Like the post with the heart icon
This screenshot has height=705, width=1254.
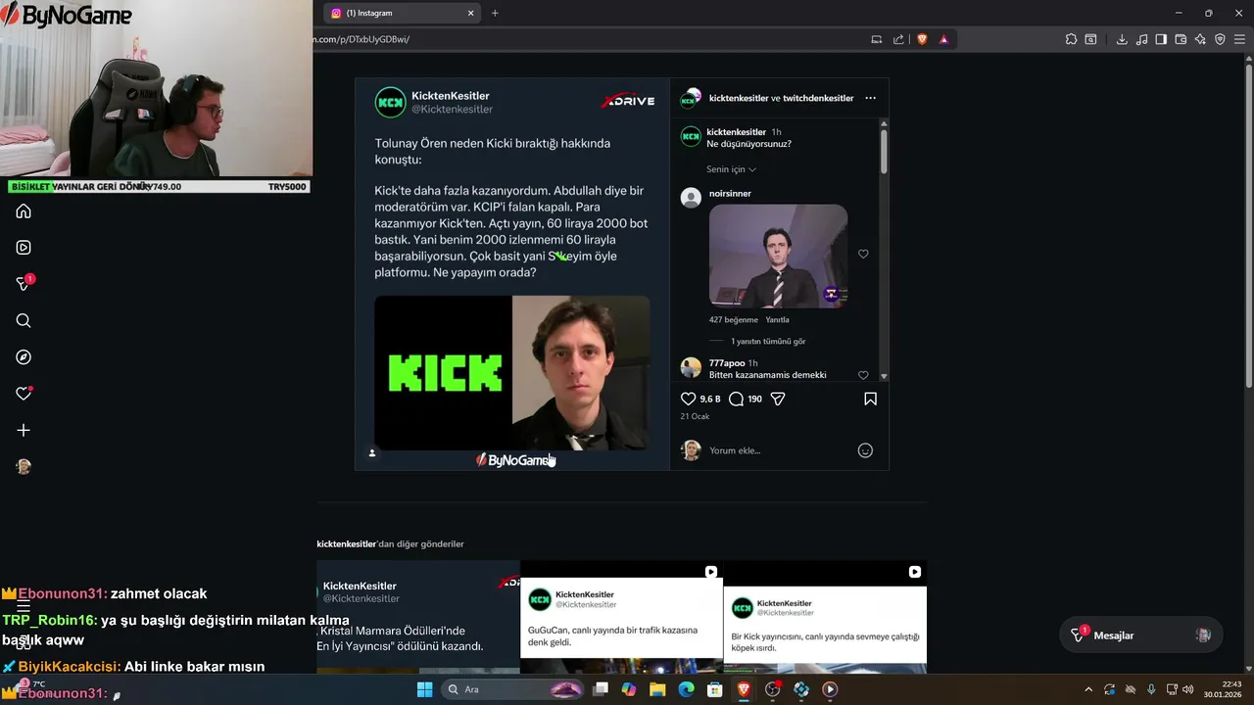tap(688, 399)
